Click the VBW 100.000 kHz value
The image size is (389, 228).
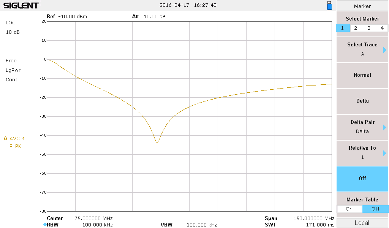pos(202,225)
